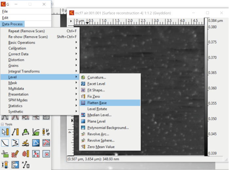Select the Distance measurement tool

[x=15, y=132]
